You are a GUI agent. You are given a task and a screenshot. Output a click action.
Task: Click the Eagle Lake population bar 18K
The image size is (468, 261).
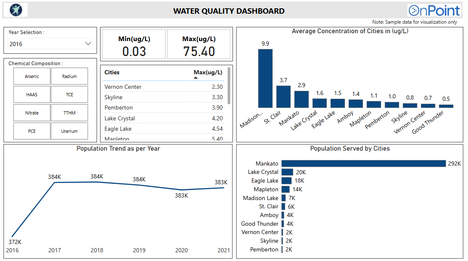coord(286,181)
